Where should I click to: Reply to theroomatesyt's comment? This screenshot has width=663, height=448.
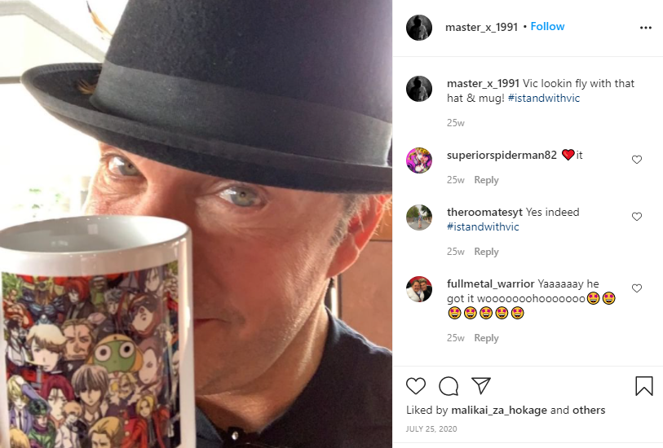(486, 252)
